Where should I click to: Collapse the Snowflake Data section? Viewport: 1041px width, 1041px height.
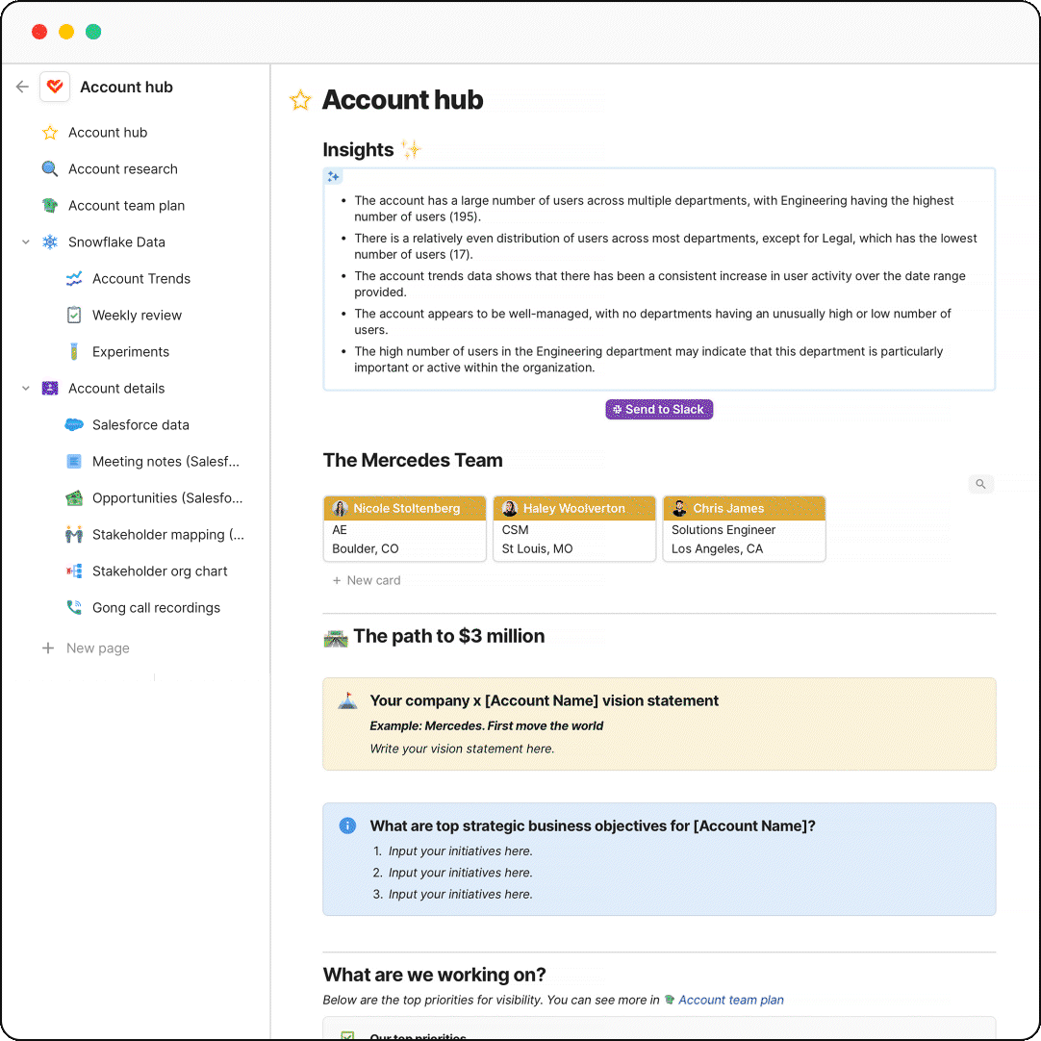26,242
